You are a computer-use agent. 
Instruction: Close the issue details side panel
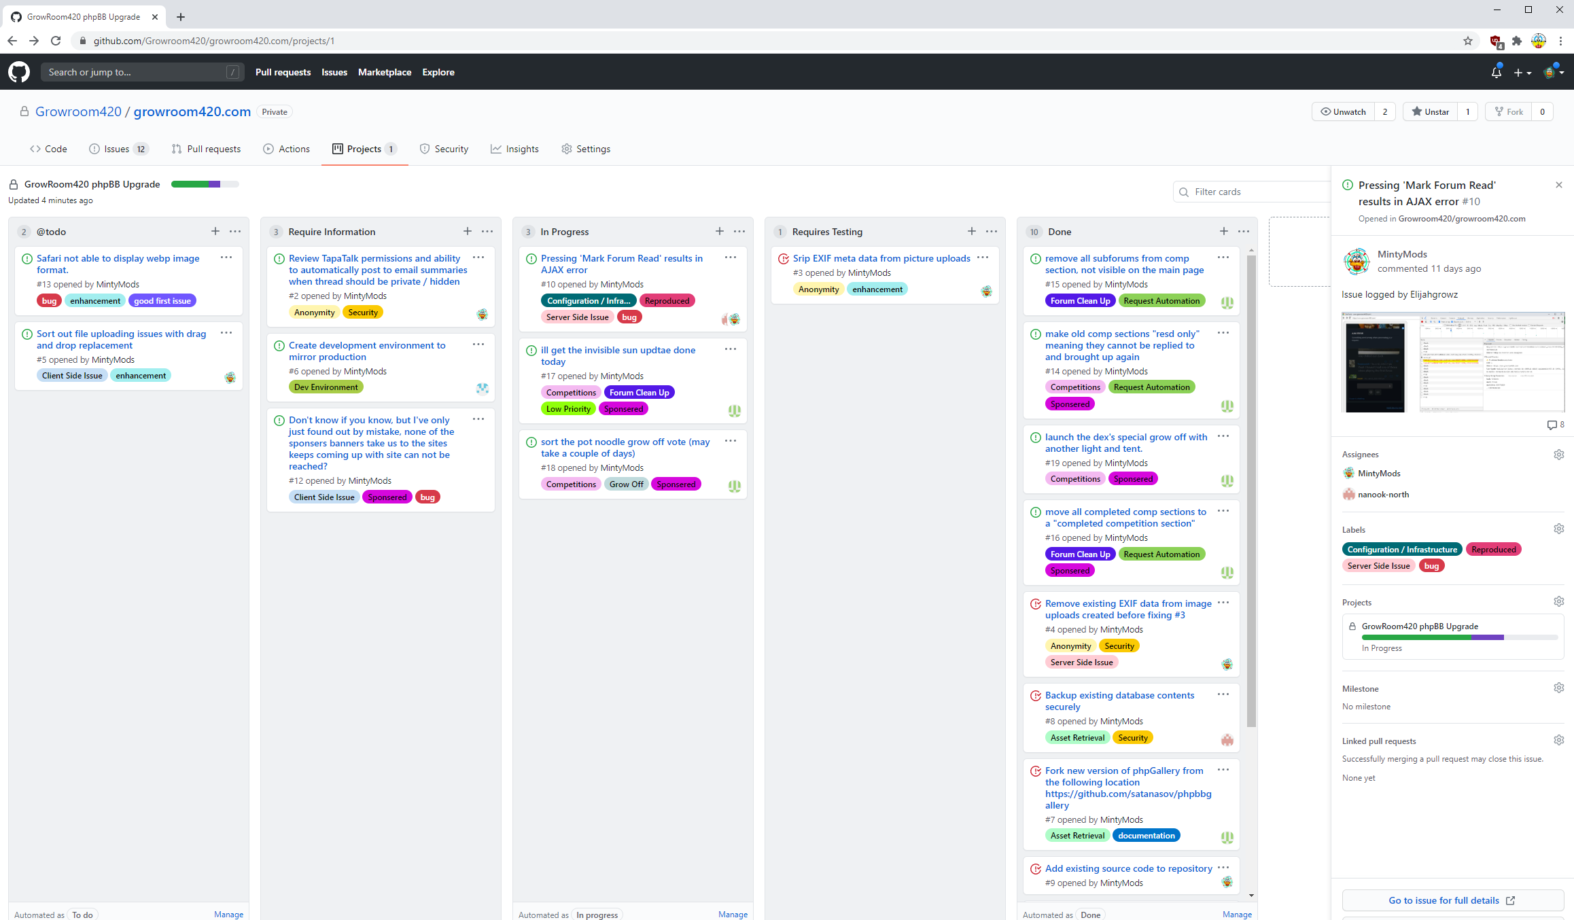pos(1558,185)
